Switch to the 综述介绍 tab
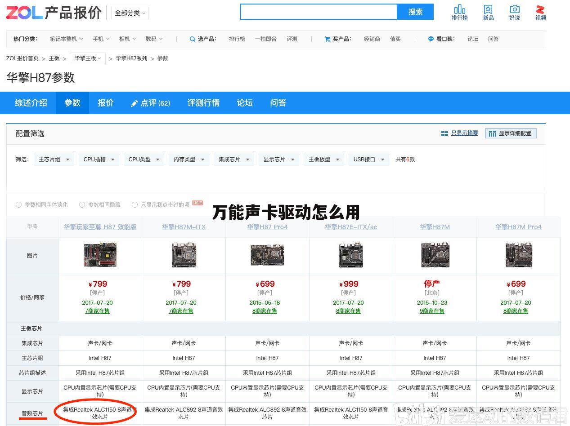This screenshot has width=570, height=426. coord(31,103)
